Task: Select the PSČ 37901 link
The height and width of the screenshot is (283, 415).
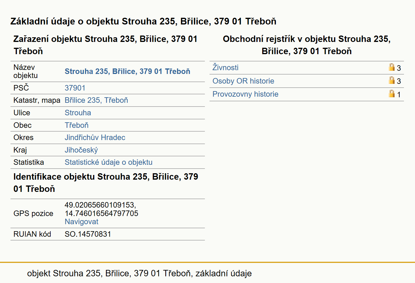Action: [75, 88]
